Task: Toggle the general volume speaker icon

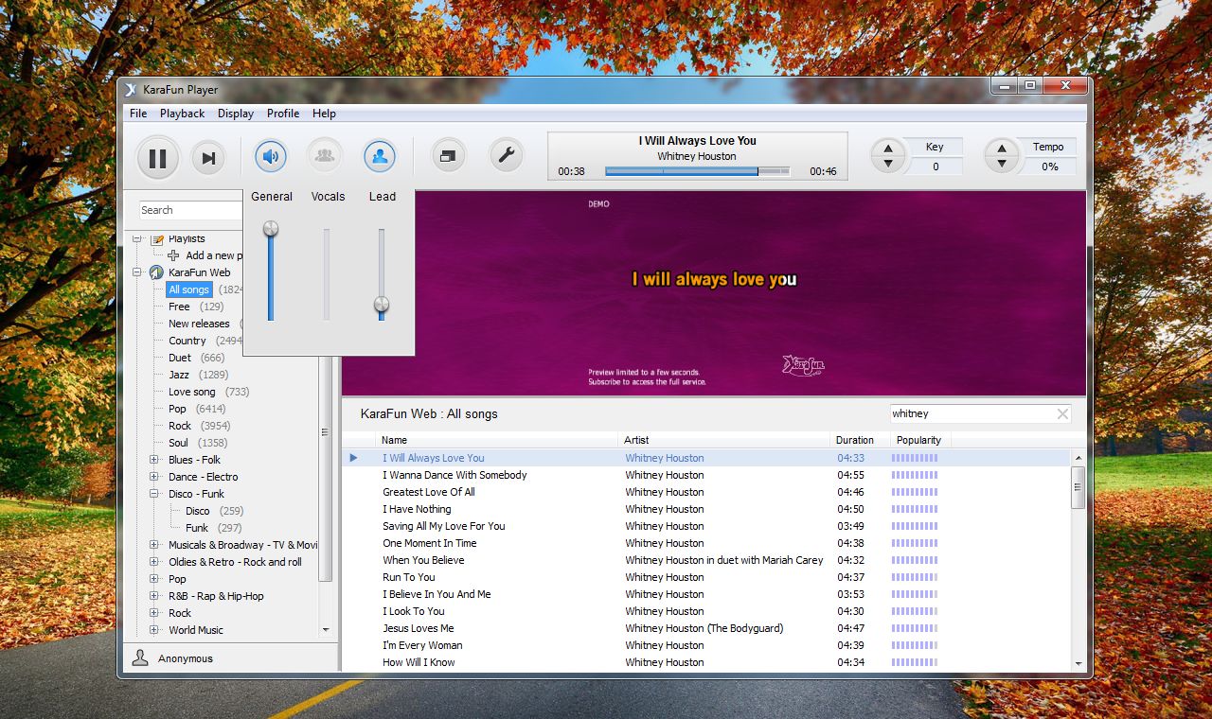Action: click(271, 156)
